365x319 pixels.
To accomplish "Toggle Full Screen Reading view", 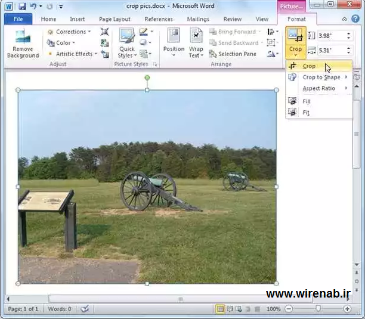I will (x=230, y=309).
